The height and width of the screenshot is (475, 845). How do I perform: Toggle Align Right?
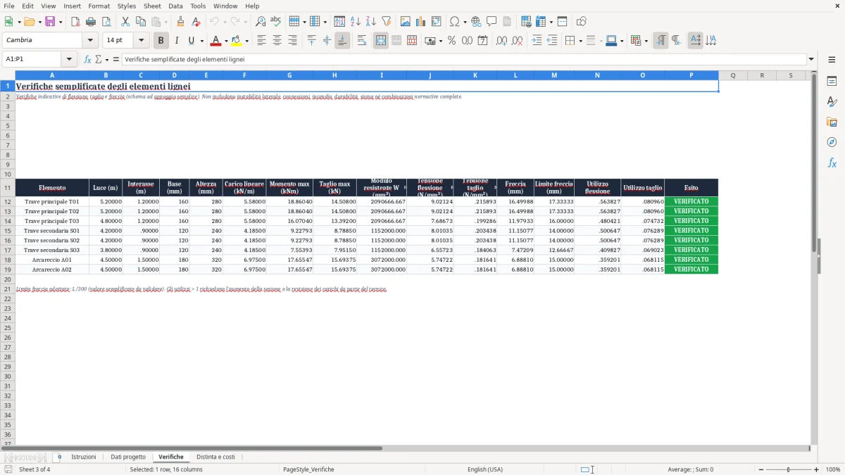click(292, 41)
